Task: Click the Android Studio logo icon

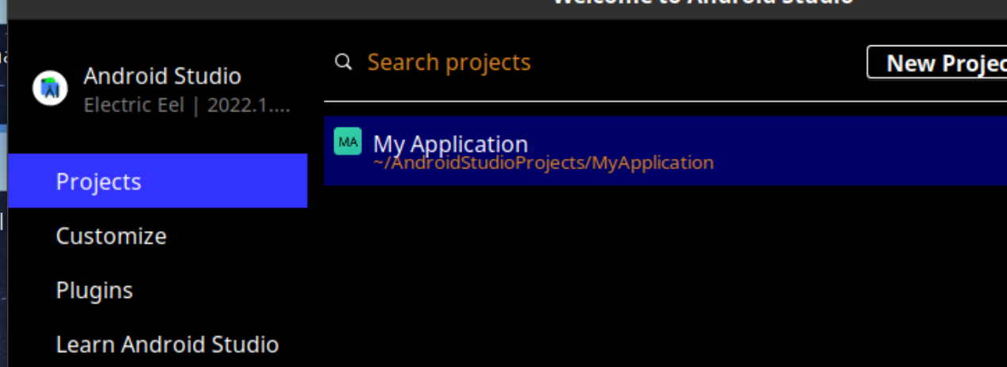Action: (49, 88)
